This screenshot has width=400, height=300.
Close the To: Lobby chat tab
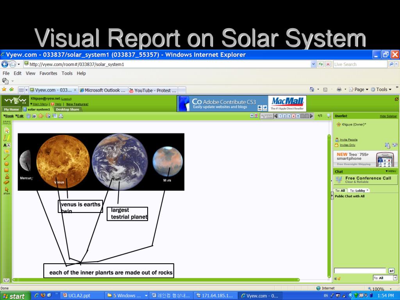tap(367, 190)
